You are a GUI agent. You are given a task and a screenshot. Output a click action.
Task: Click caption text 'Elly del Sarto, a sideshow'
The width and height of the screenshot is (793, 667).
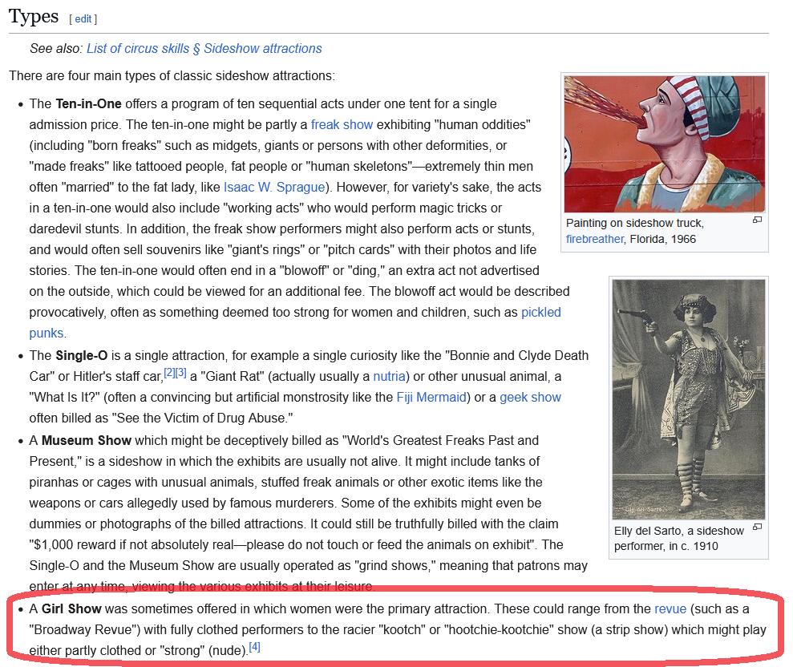(x=678, y=531)
